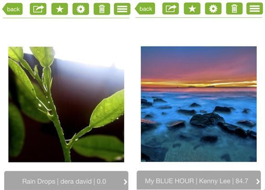Open settings gear above Rain Drops photo
This screenshot has height=190, width=265.
coord(81,9)
